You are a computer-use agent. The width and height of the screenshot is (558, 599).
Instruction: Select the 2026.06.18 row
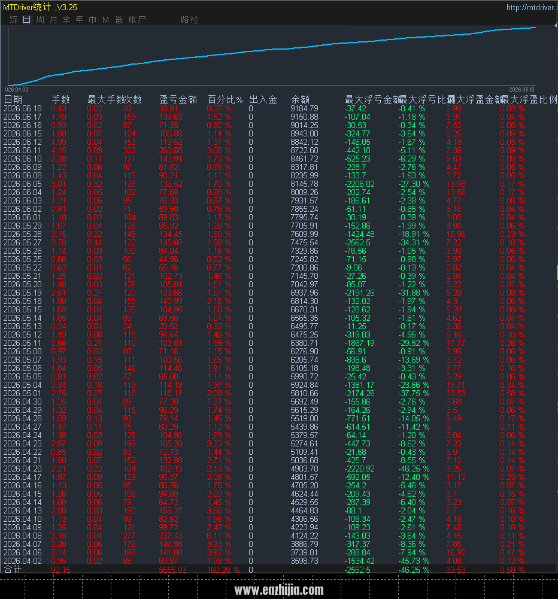tap(278, 108)
